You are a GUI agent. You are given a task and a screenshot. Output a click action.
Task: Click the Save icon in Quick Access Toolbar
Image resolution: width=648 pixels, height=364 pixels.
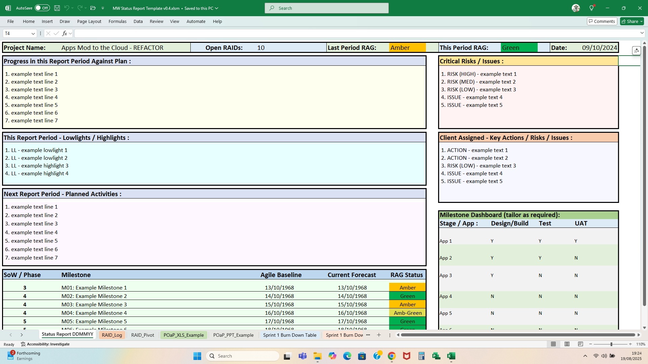pos(57,8)
